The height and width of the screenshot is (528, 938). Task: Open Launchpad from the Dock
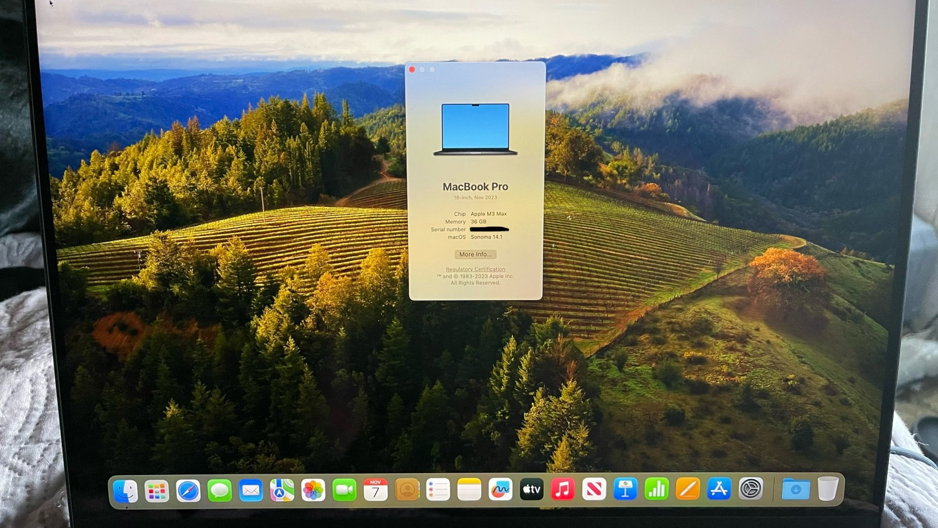pyautogui.click(x=157, y=490)
